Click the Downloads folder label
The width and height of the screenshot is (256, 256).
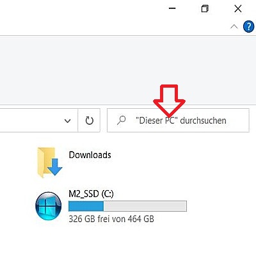pos(90,155)
